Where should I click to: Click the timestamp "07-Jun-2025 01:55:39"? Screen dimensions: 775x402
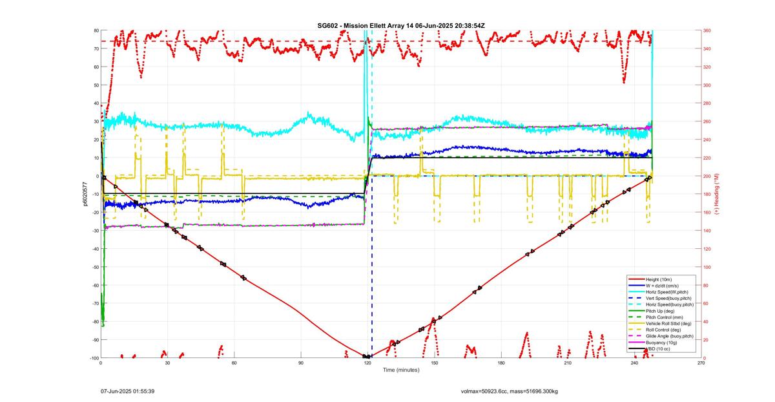[x=127, y=392]
